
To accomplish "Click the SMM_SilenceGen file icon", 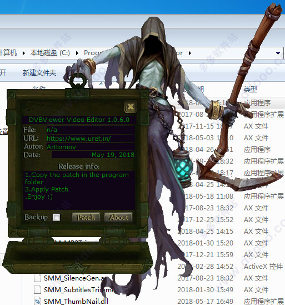I will pyautogui.click(x=37, y=278).
